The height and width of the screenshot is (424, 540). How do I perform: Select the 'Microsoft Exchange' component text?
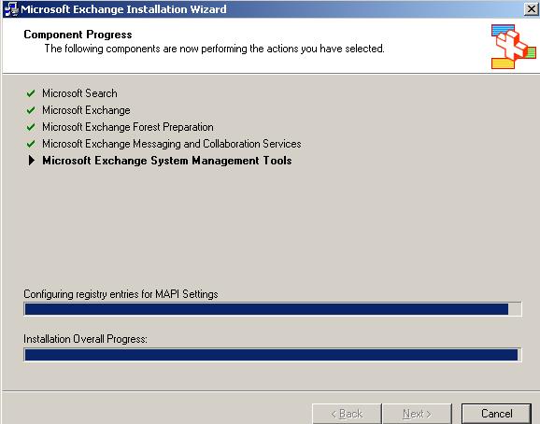(86, 110)
